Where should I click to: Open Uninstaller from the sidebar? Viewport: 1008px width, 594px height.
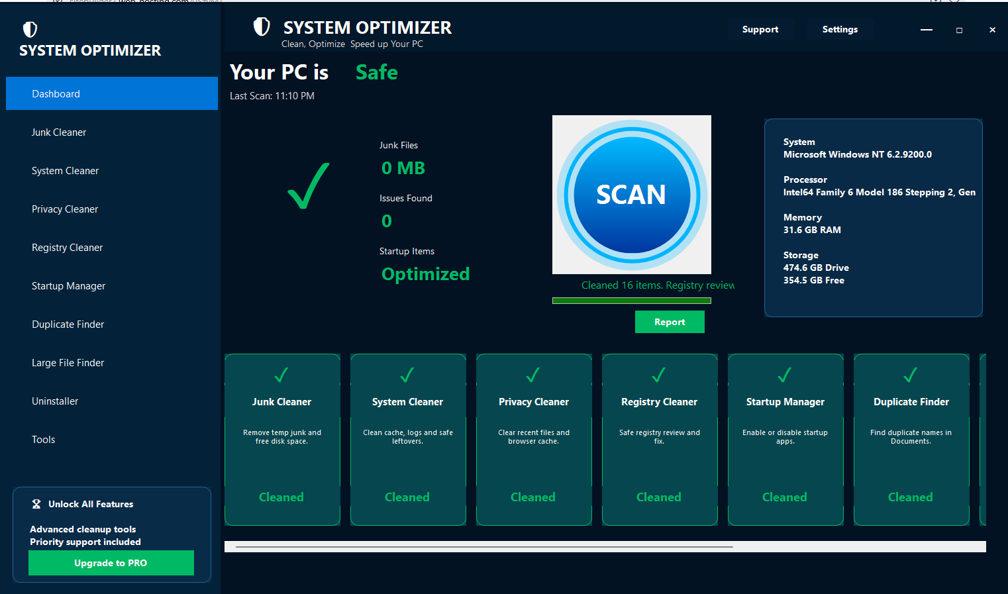point(112,401)
